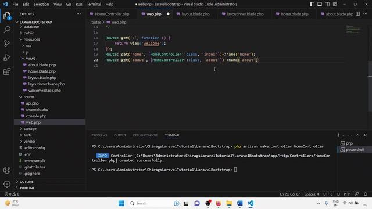
Task: Open File Explorer from taskbar
Action: pyautogui.click(x=229, y=203)
